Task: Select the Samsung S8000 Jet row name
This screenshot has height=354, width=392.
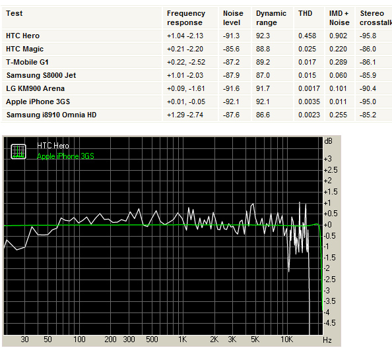Action: tap(42, 75)
